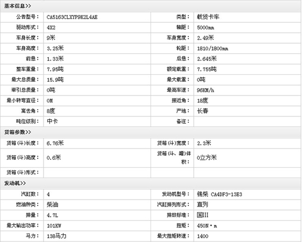
Task: Click the 轮距 value 1810/1800mm
Action: click(212, 48)
